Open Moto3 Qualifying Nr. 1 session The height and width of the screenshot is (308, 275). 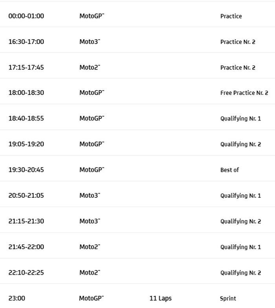pos(240,195)
